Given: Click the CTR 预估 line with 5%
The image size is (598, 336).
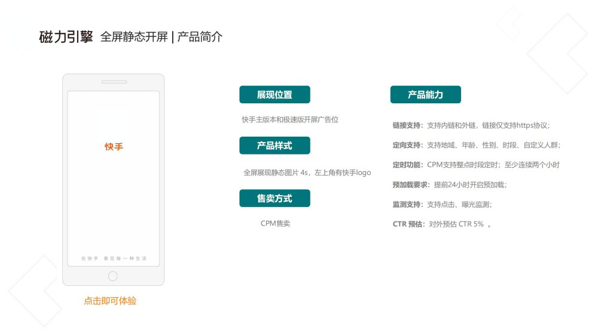Looking at the screenshot, I should 442,224.
